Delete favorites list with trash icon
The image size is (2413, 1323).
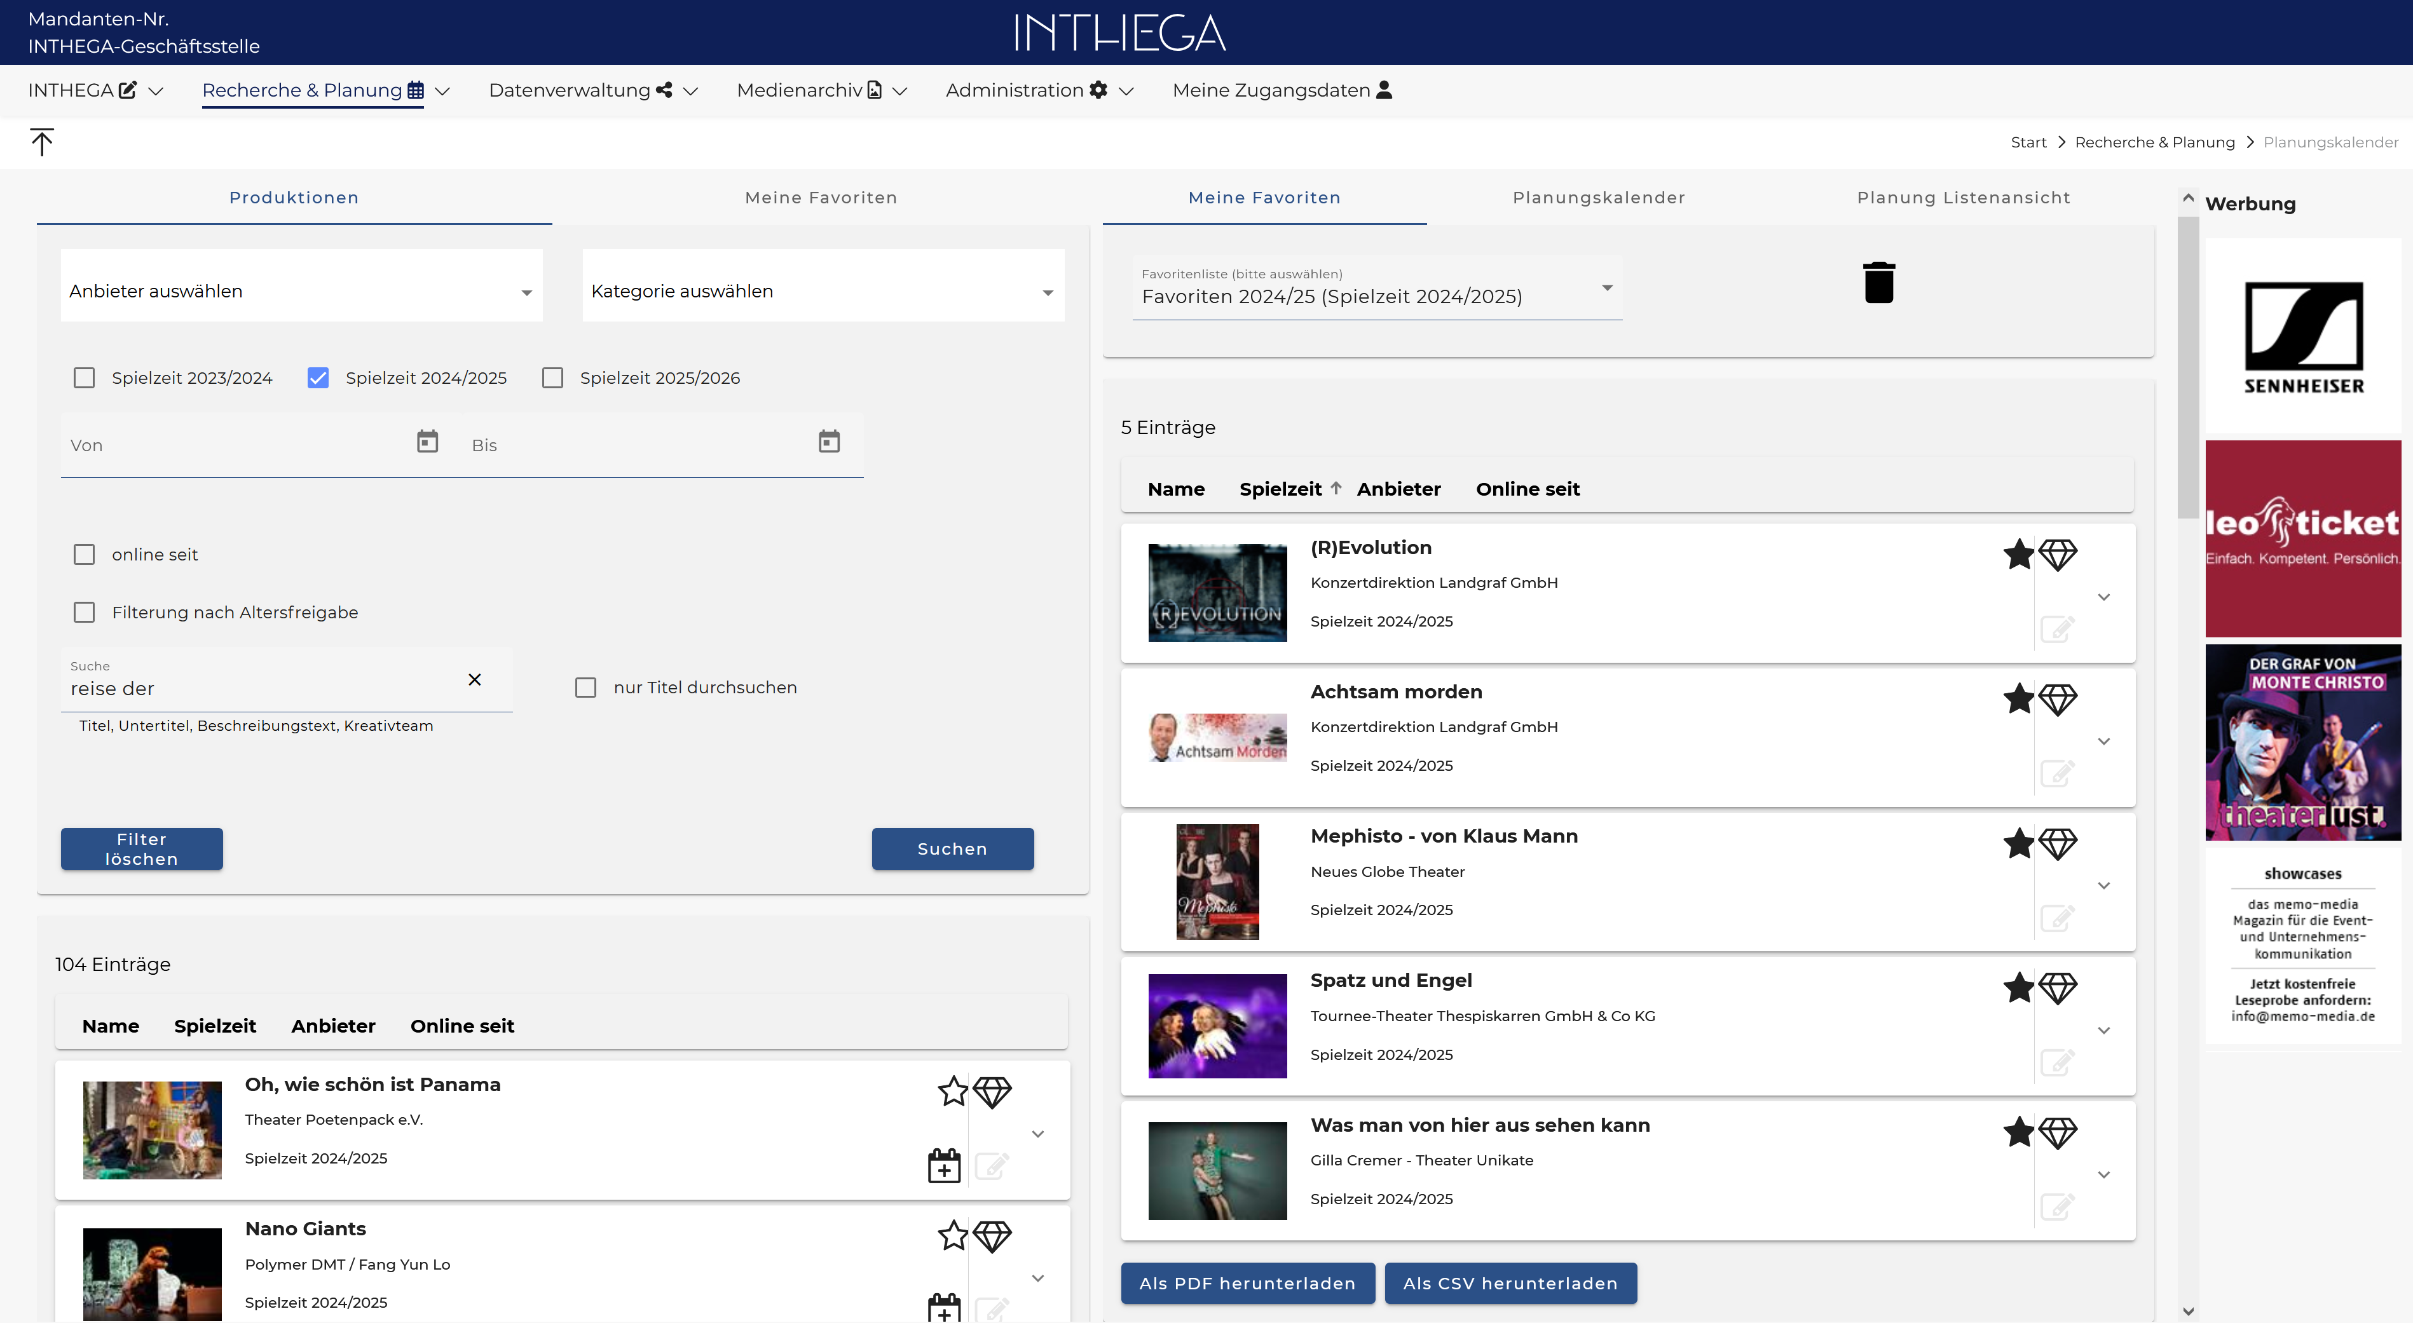tap(1878, 283)
